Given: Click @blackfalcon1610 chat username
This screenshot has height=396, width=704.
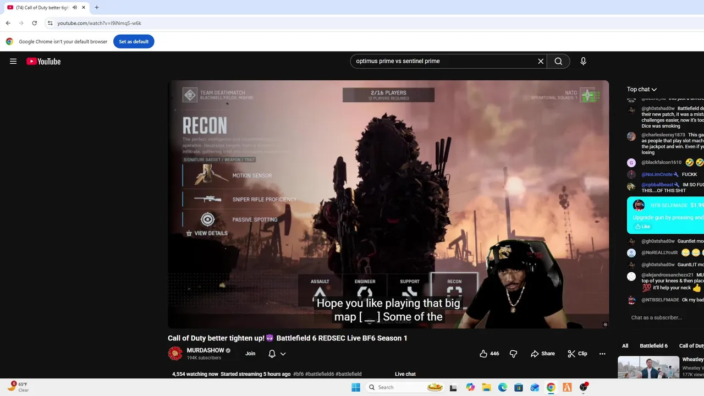Looking at the screenshot, I should [661, 162].
